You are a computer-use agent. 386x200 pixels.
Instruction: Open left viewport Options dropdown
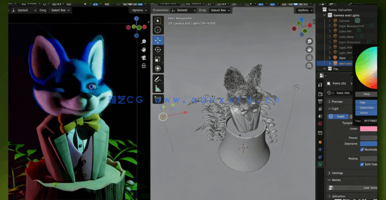point(139,10)
